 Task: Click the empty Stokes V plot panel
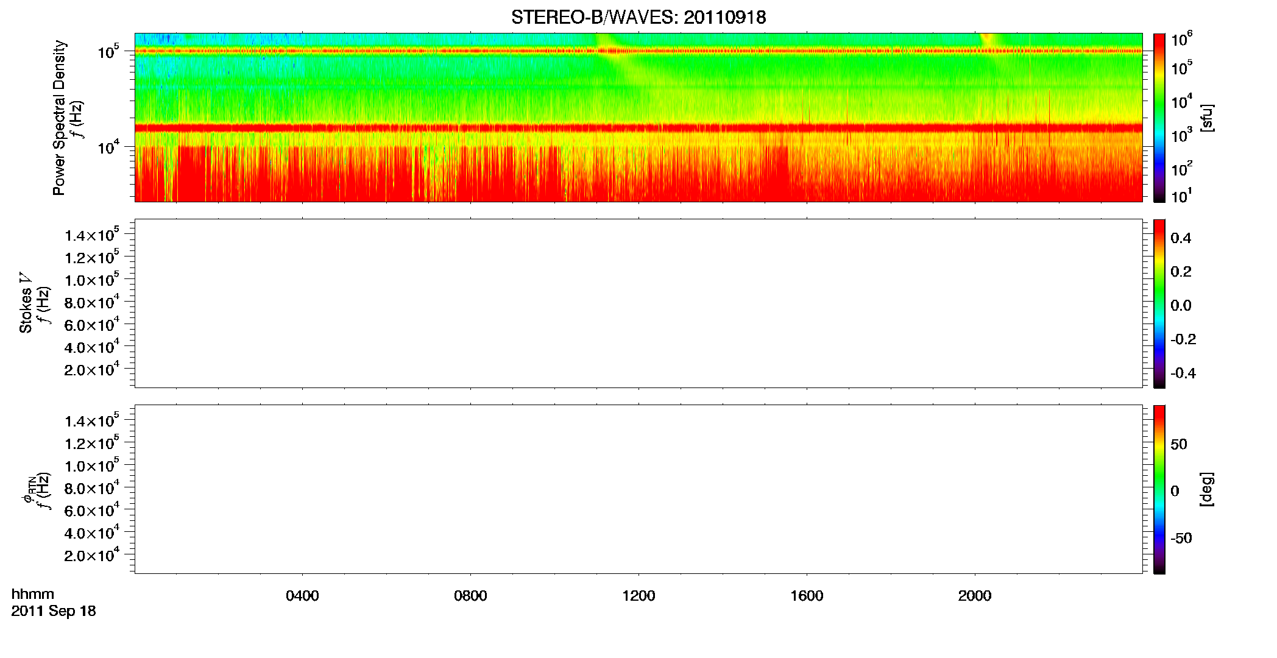tap(638, 303)
